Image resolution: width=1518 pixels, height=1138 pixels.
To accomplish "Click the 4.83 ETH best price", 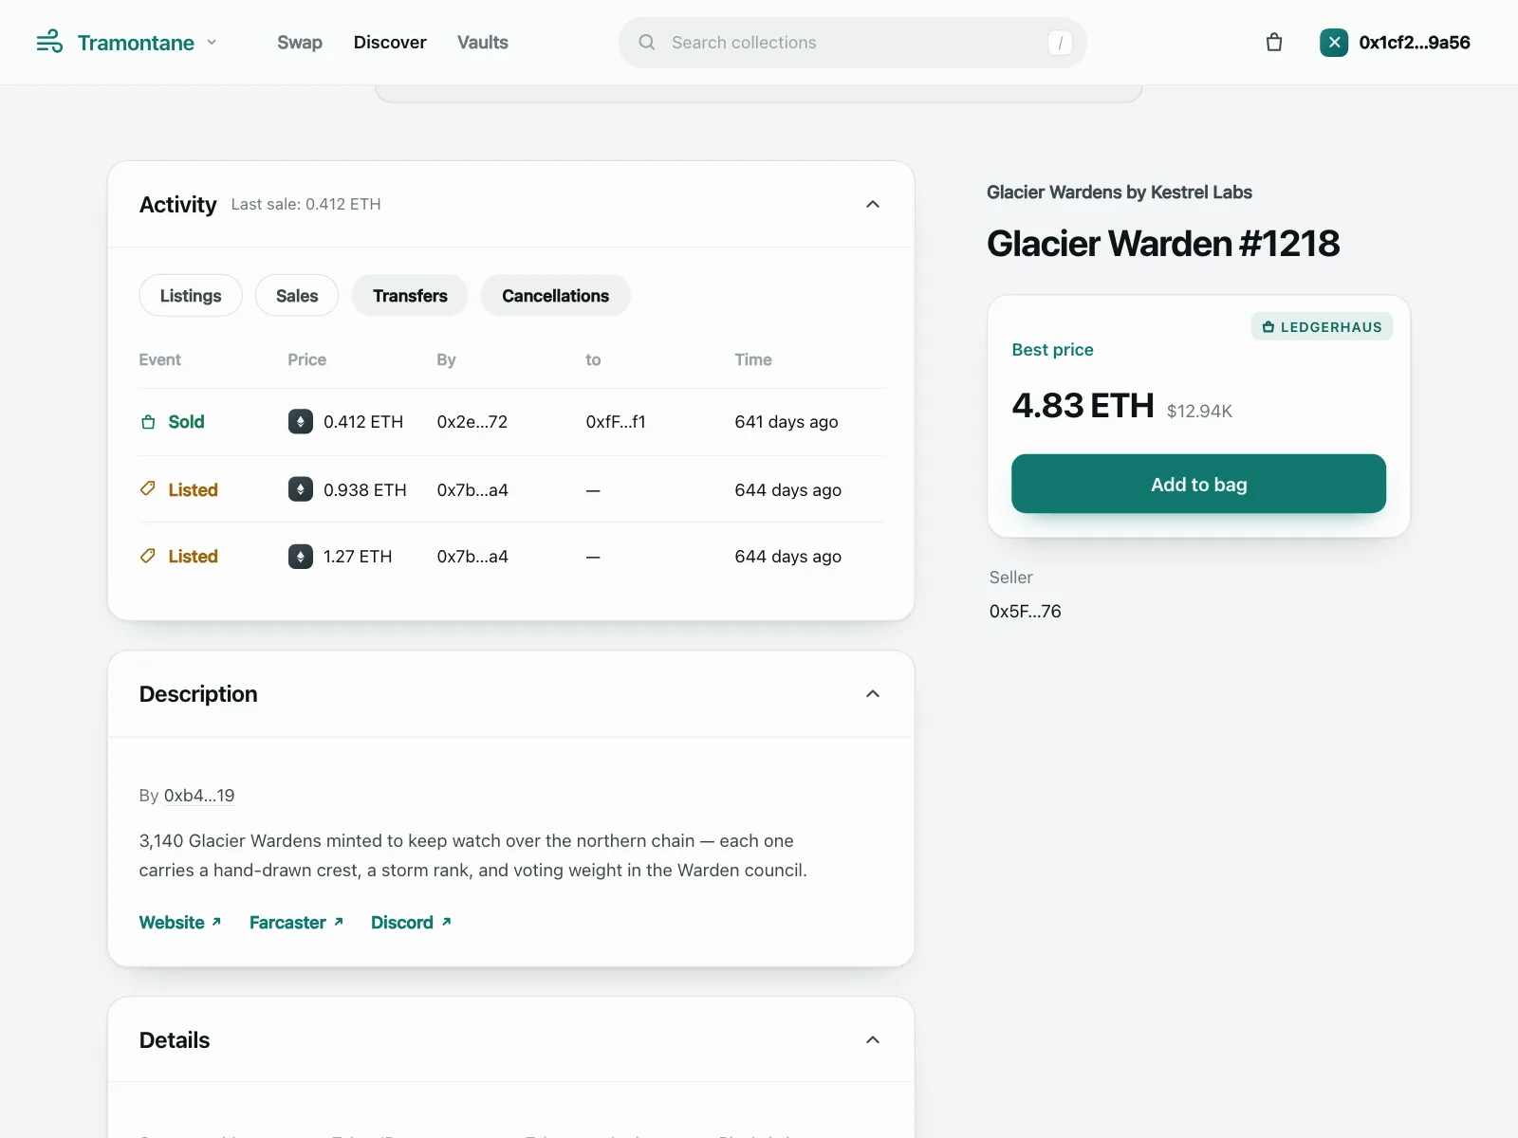I will tap(1083, 406).
